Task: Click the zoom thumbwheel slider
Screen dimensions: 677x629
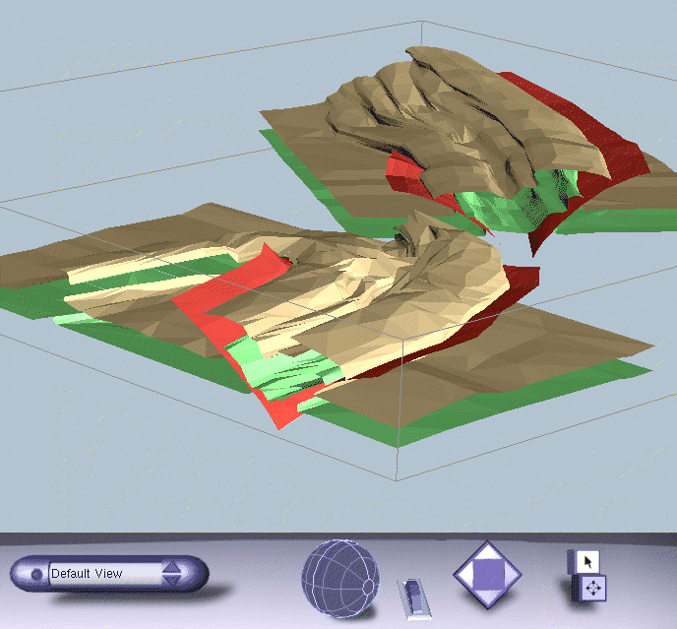Action: (x=414, y=598)
